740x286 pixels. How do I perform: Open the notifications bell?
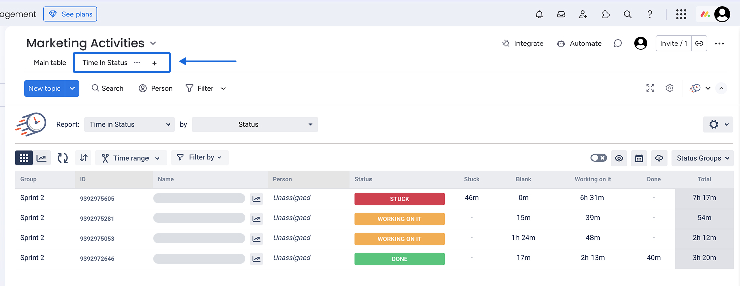pyautogui.click(x=539, y=14)
